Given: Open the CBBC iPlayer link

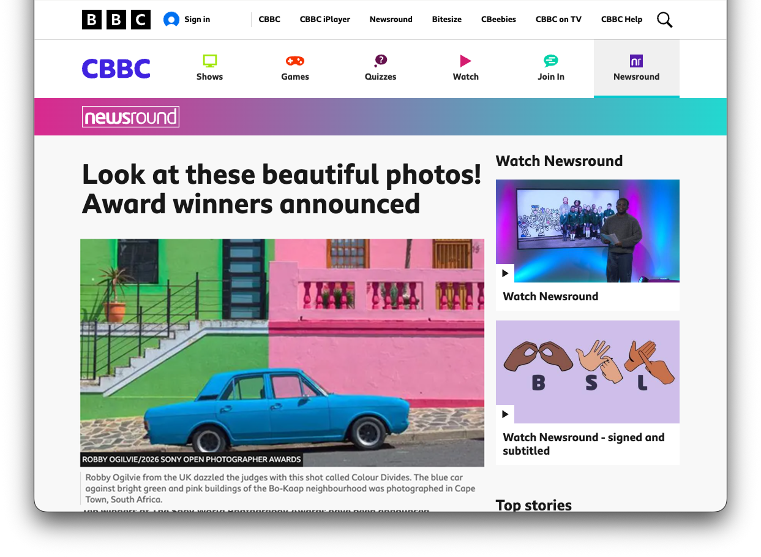Looking at the screenshot, I should coord(325,20).
